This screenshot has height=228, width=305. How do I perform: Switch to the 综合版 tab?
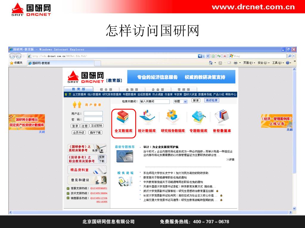[106, 89]
